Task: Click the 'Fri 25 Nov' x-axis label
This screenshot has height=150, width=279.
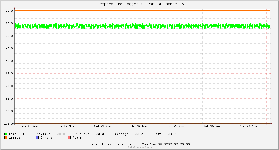Action: coord(175,126)
